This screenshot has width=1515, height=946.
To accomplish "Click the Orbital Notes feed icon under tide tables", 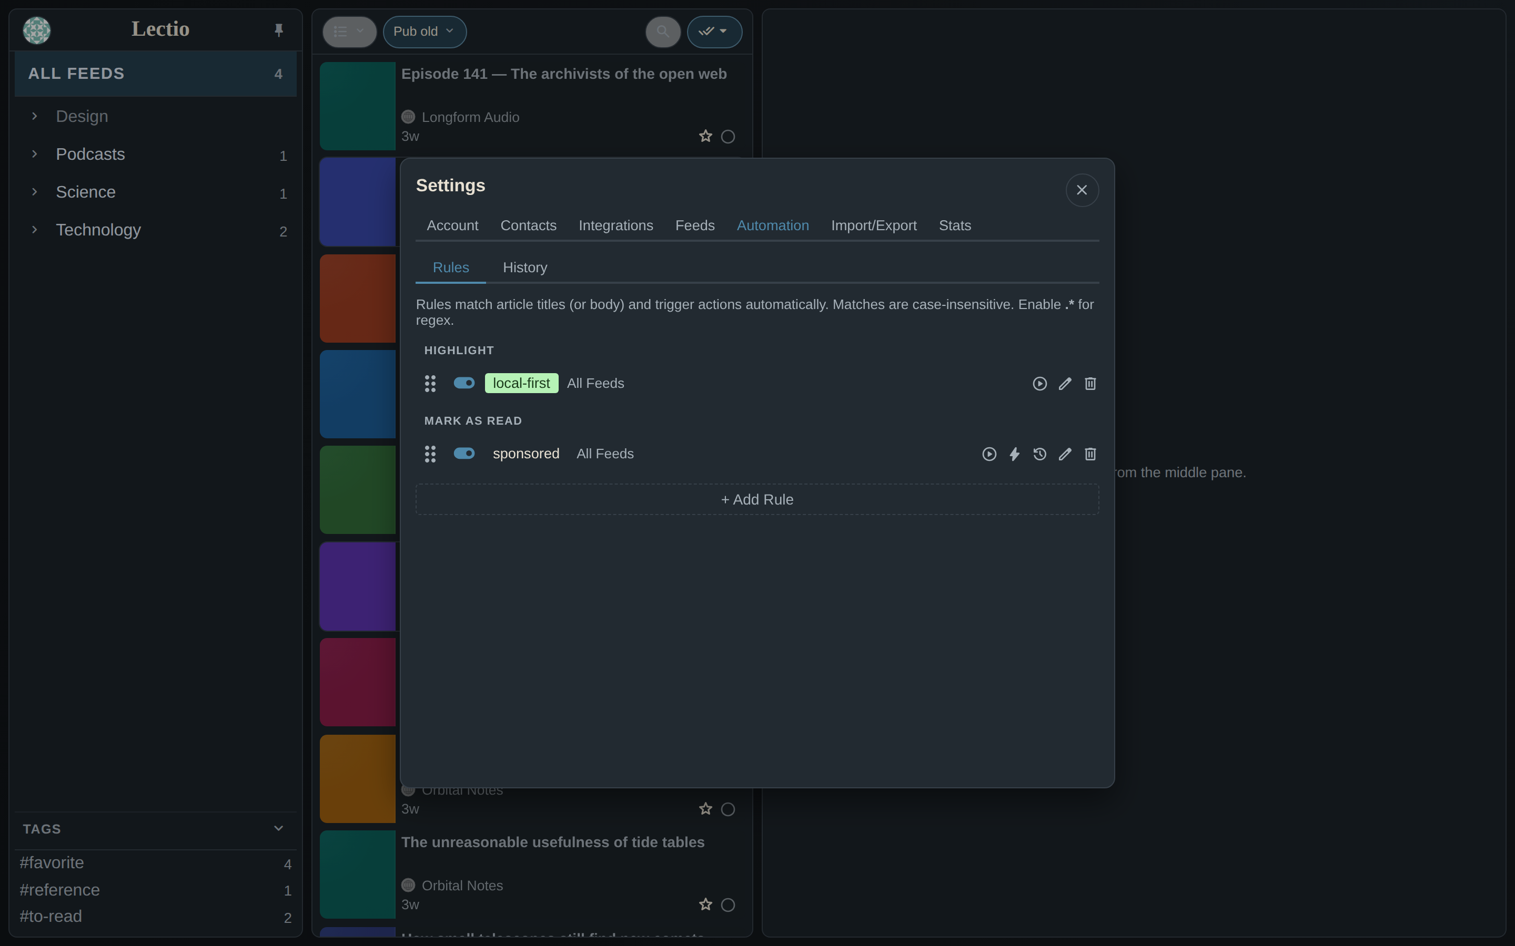I will (408, 886).
